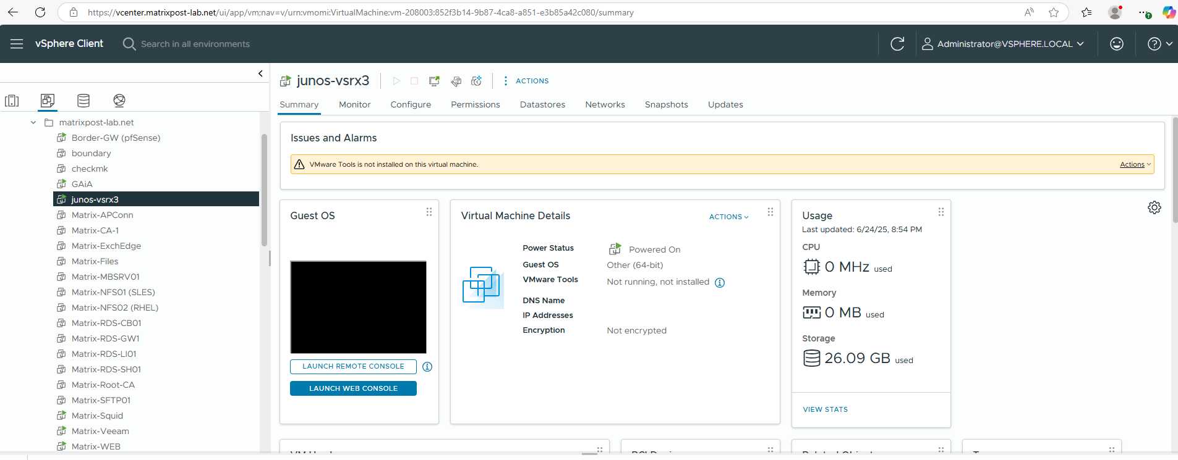This screenshot has height=460, width=1178.
Task: Click the VMware Tools info icon
Action: pyautogui.click(x=720, y=283)
